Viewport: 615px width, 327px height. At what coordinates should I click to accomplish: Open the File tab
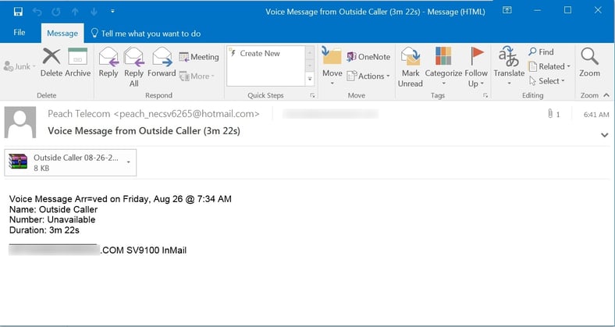coord(20,34)
